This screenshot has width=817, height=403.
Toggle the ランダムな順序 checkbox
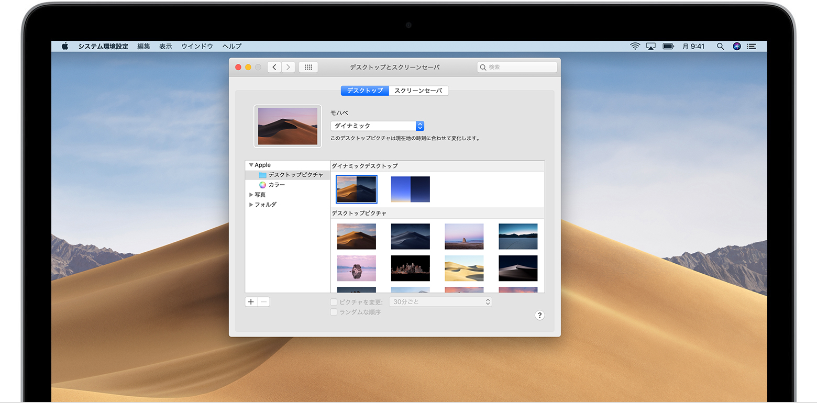[334, 312]
